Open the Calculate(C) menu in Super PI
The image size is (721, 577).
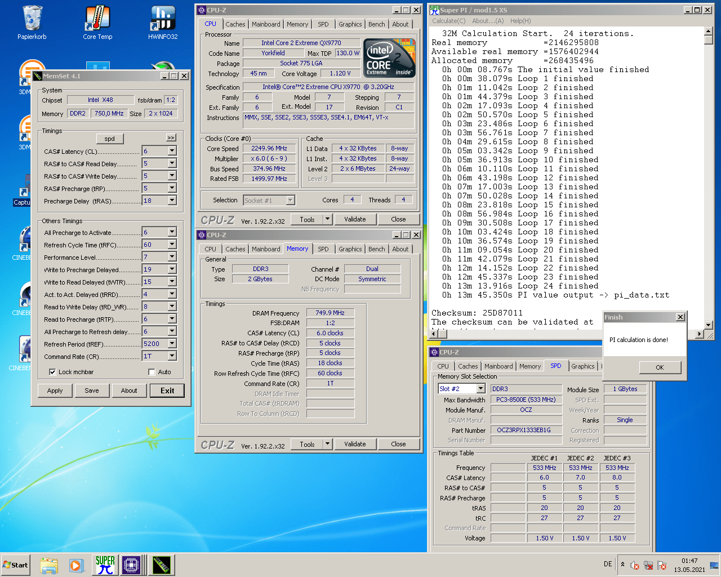(x=449, y=21)
